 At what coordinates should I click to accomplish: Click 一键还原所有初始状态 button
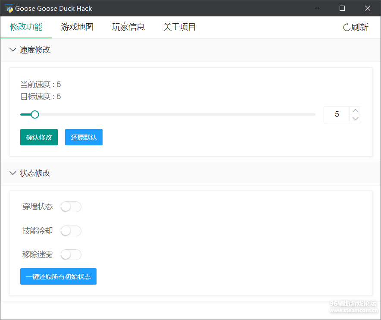pyautogui.click(x=58, y=277)
